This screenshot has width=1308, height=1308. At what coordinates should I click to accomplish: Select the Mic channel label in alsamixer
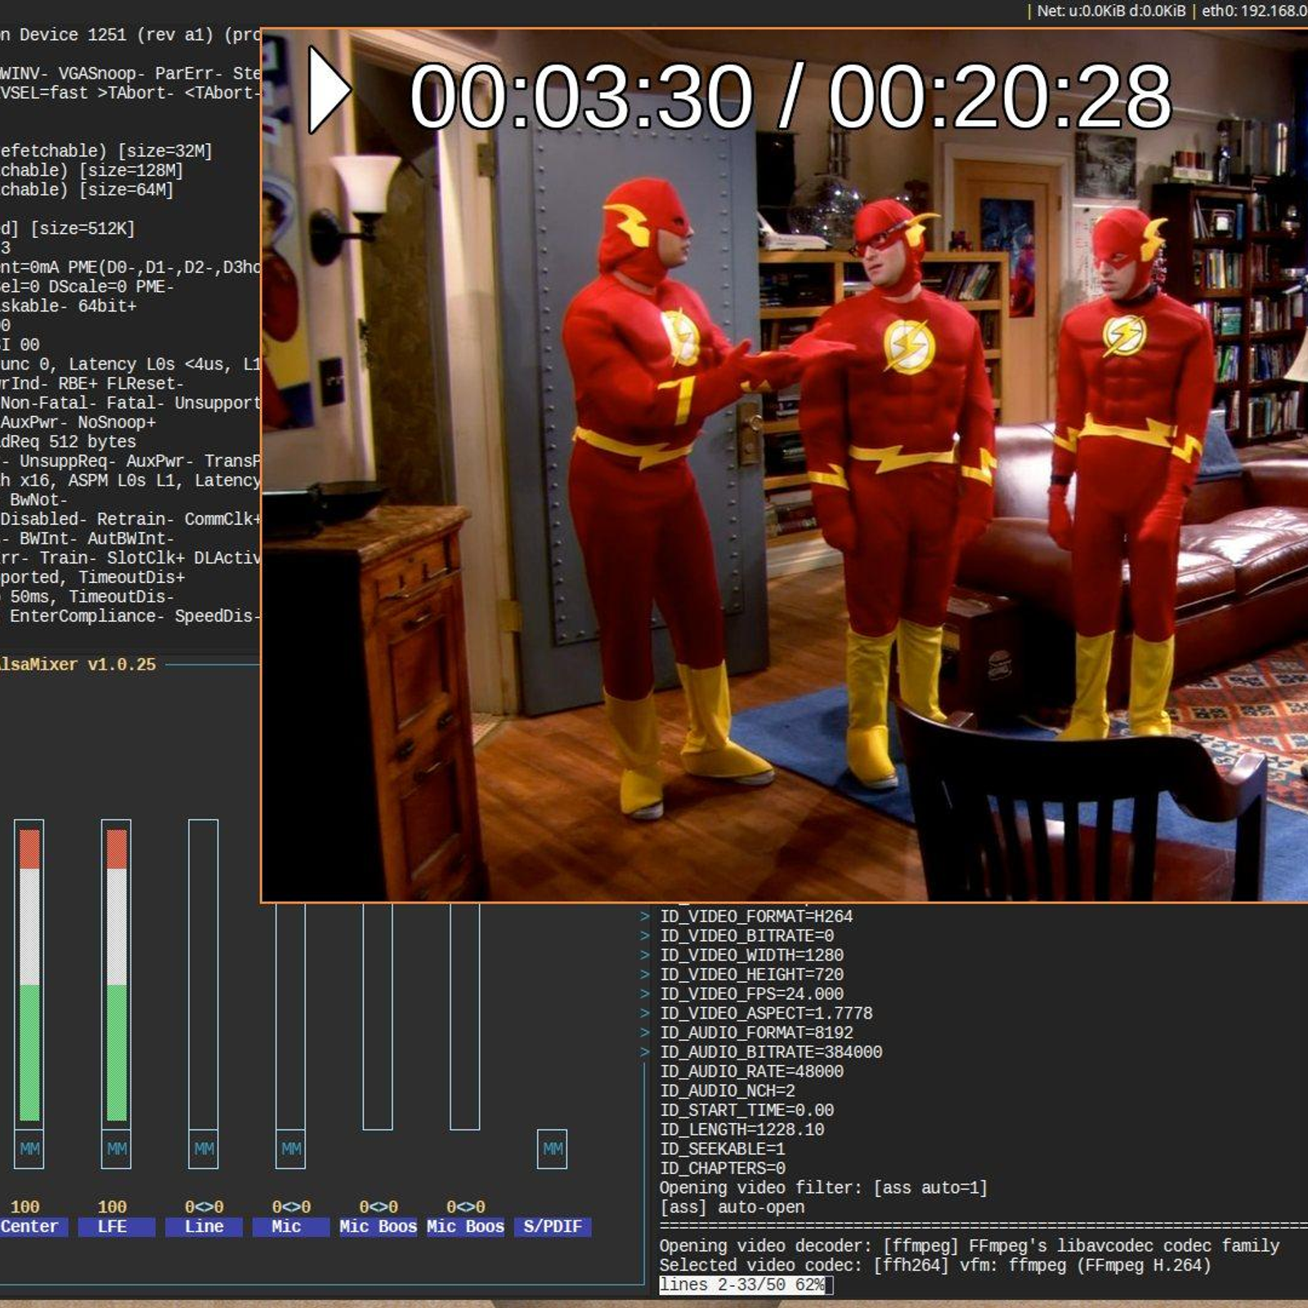click(x=291, y=1226)
